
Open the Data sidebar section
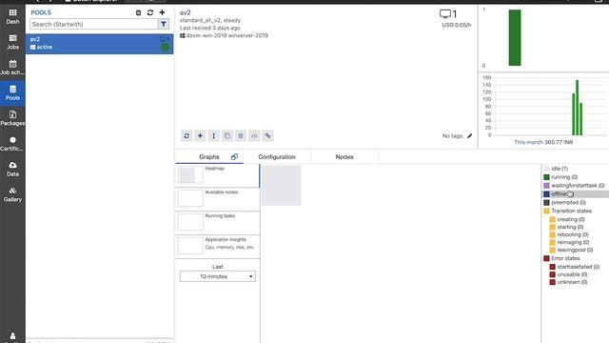(x=12, y=170)
